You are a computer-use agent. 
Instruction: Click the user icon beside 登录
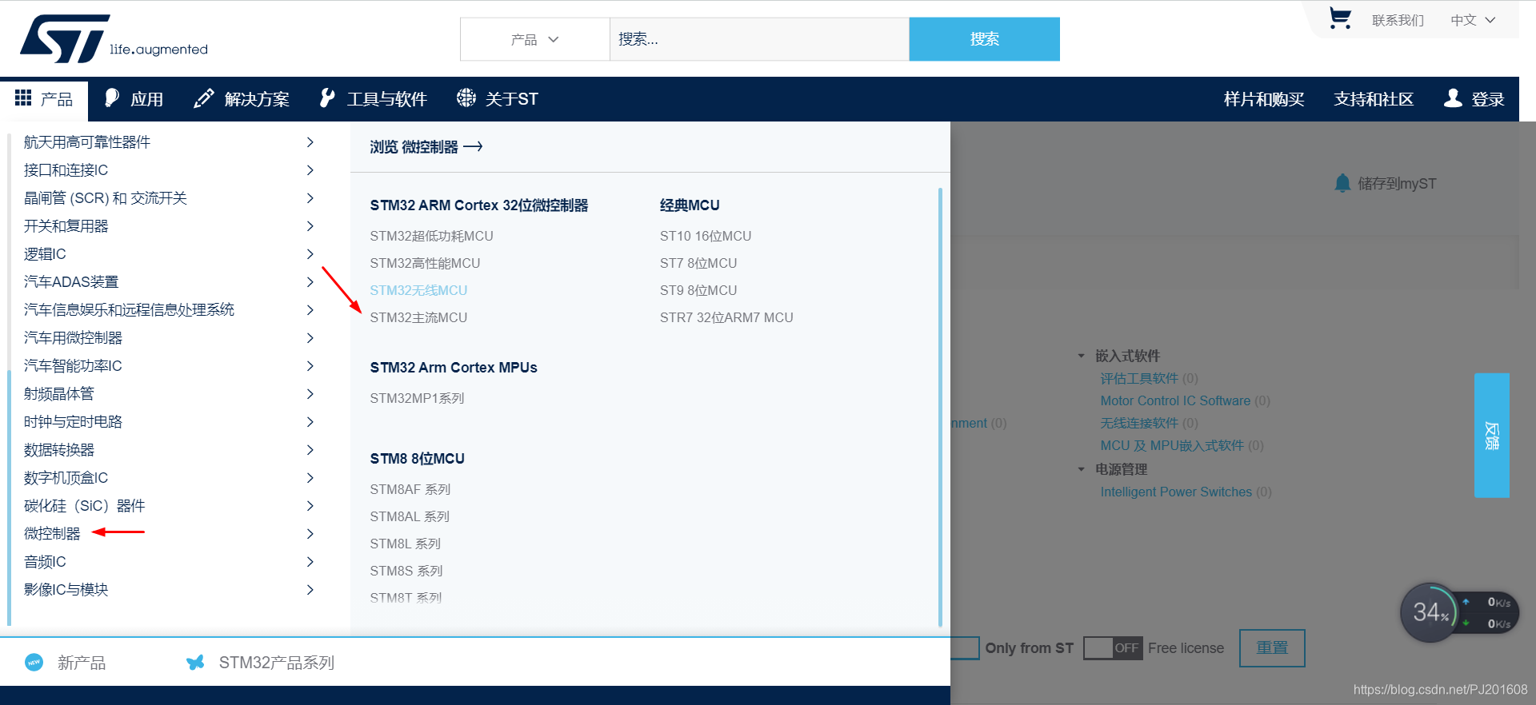(x=1453, y=98)
